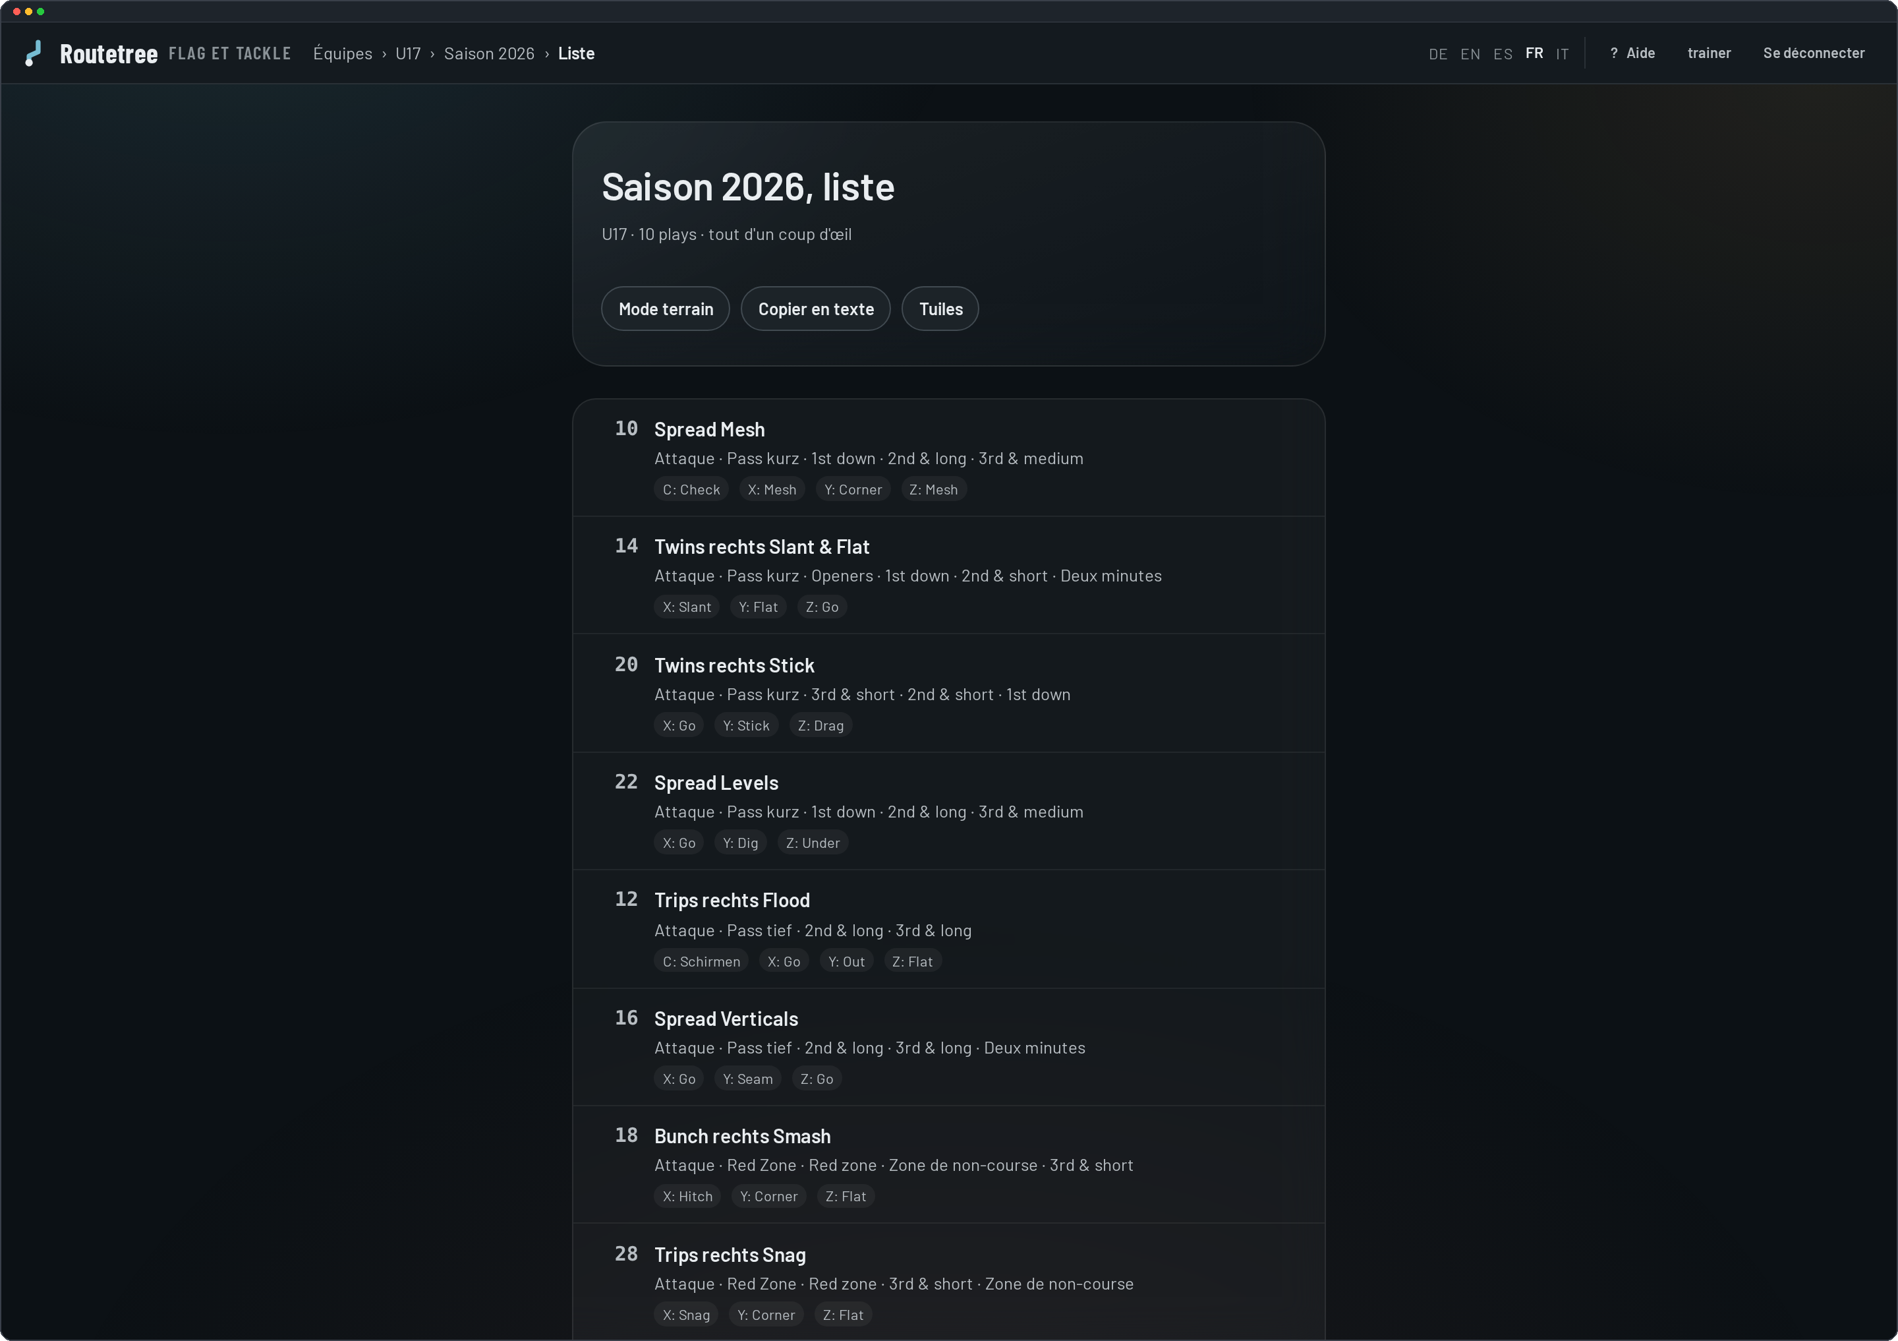Go to Équipes in the breadcrumb

point(342,54)
